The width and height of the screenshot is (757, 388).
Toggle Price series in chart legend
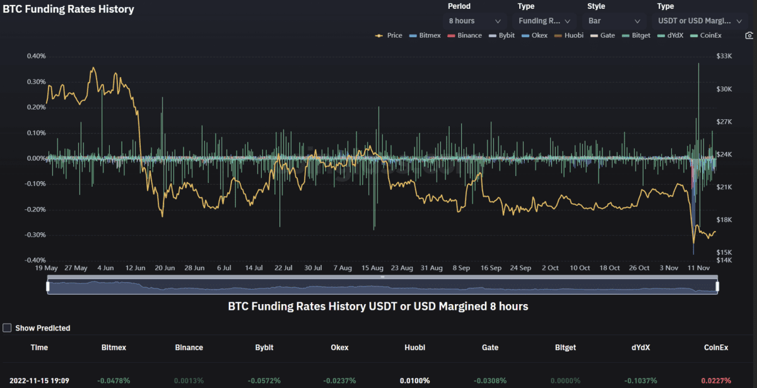point(389,35)
